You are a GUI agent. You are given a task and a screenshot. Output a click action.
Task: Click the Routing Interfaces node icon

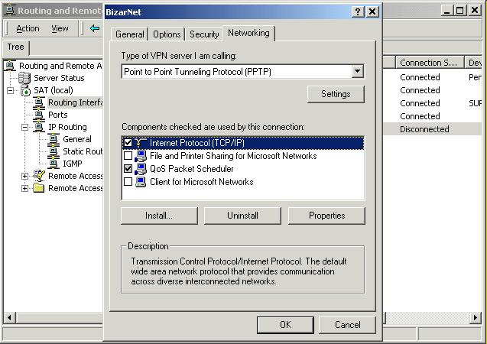[39, 102]
